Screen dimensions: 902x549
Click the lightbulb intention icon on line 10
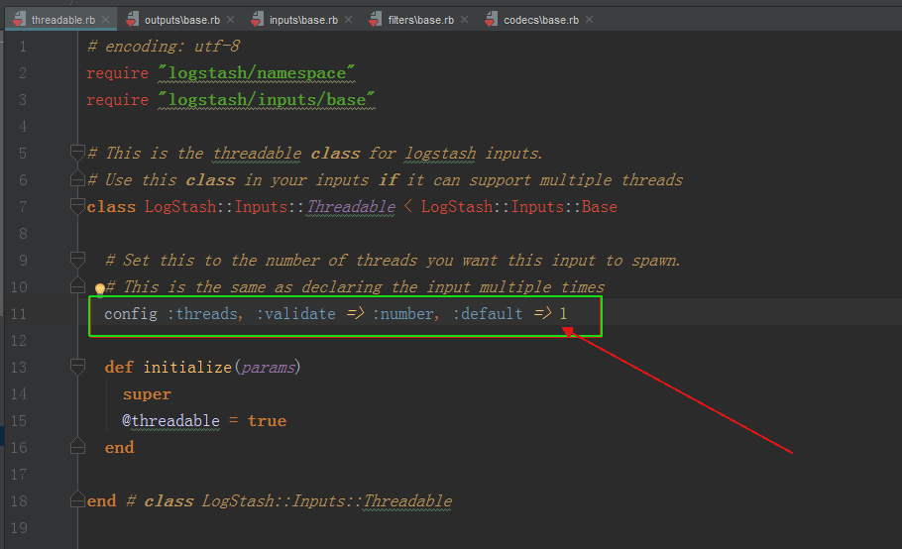tap(99, 288)
